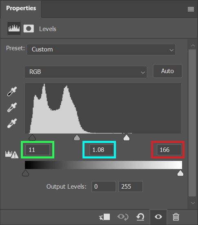Click the panel scroll down arrow
Image resolution: width=198 pixels, height=225 pixels.
coord(193,203)
